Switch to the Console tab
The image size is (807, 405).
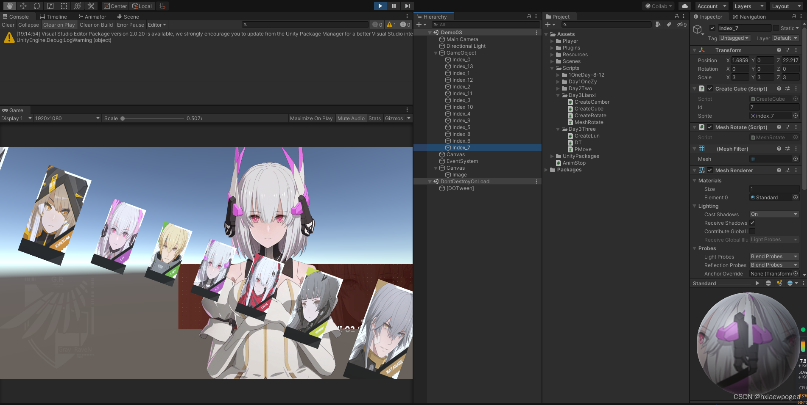(16, 17)
